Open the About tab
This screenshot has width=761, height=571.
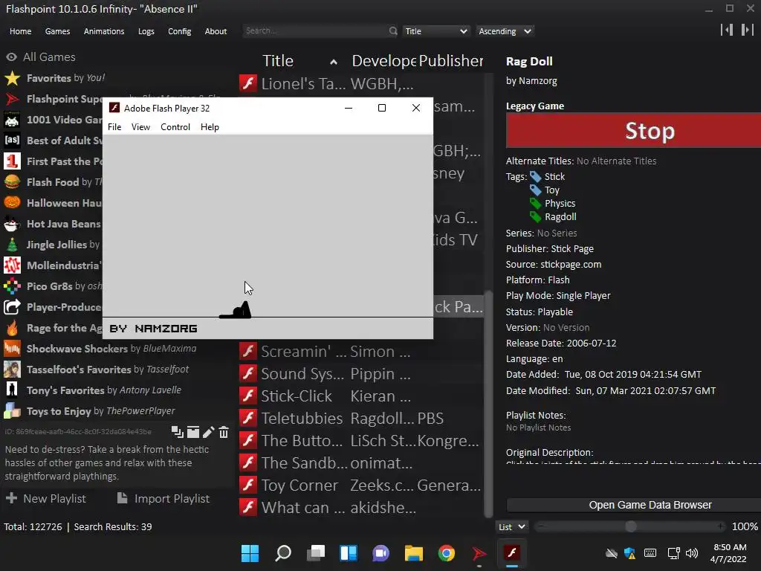(216, 31)
